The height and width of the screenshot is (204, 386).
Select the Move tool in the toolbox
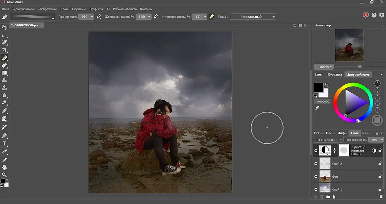tap(4, 27)
